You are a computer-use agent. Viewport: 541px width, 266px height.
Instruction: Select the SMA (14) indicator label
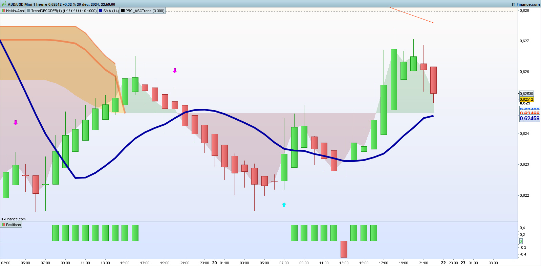coord(111,11)
